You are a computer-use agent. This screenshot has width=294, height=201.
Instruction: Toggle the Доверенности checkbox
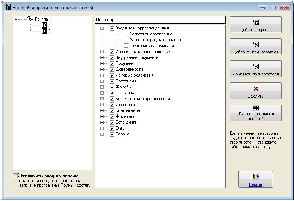(112, 70)
